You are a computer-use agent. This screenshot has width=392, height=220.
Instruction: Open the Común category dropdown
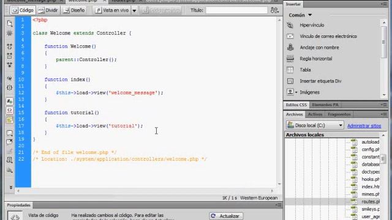[x=300, y=15]
